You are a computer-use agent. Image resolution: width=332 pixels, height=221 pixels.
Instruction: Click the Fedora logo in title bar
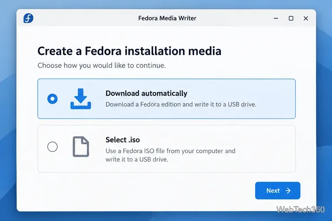[x=28, y=18]
